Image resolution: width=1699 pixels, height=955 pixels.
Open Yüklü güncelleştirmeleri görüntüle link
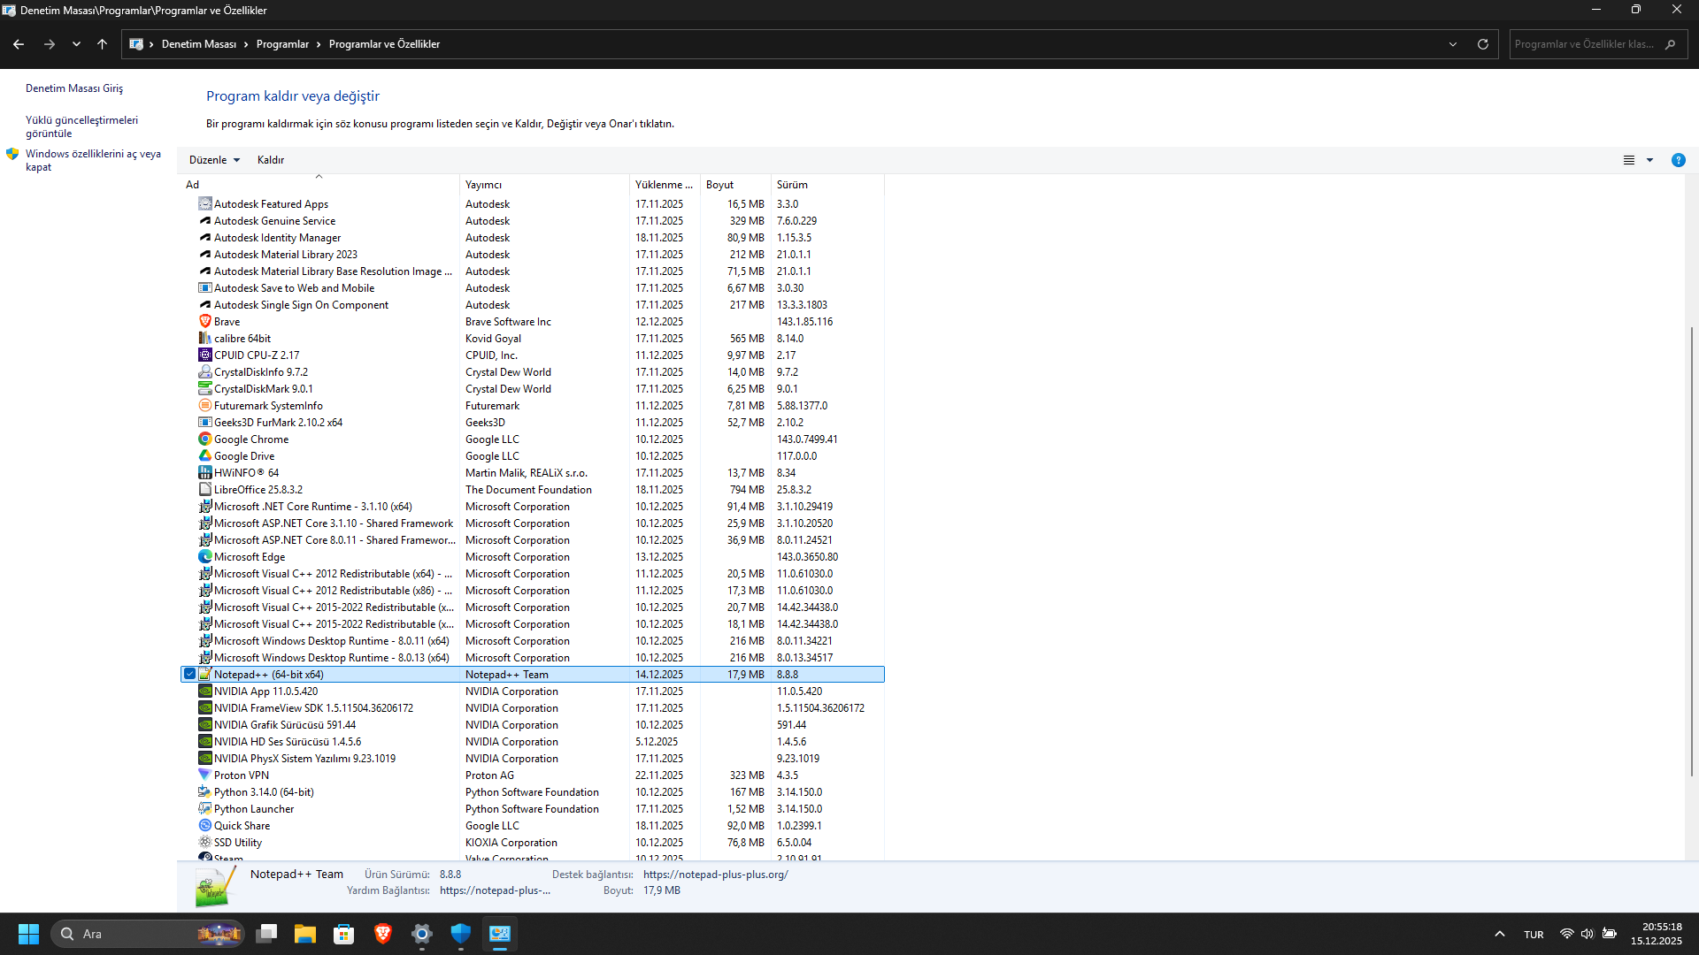click(x=81, y=126)
